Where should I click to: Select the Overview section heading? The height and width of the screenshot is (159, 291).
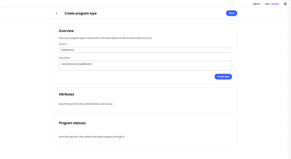coord(66,31)
